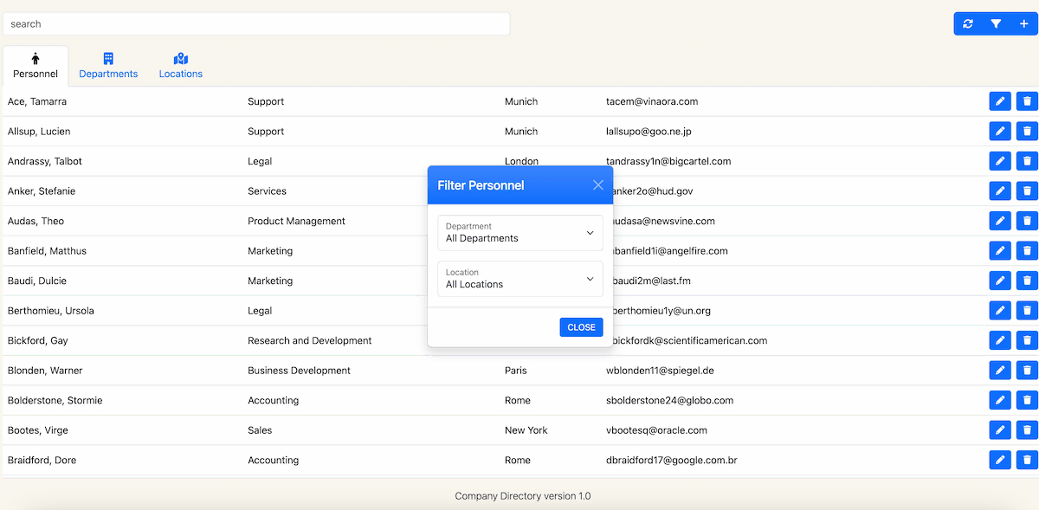Expand the Location dropdown in filter dialog

(x=520, y=279)
